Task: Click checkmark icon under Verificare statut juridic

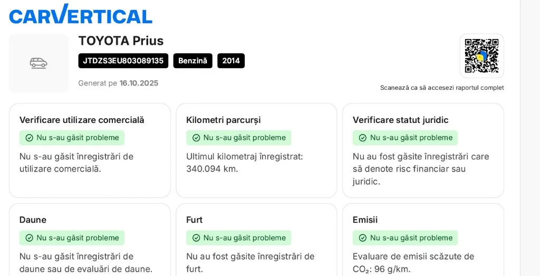Action: (x=363, y=138)
